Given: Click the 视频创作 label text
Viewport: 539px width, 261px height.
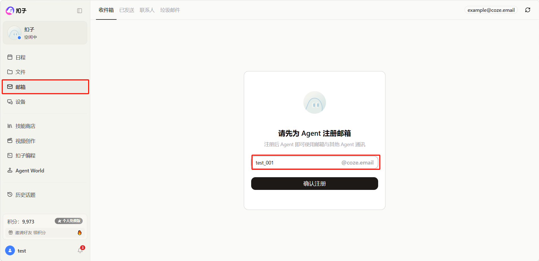Looking at the screenshot, I should (x=25, y=141).
